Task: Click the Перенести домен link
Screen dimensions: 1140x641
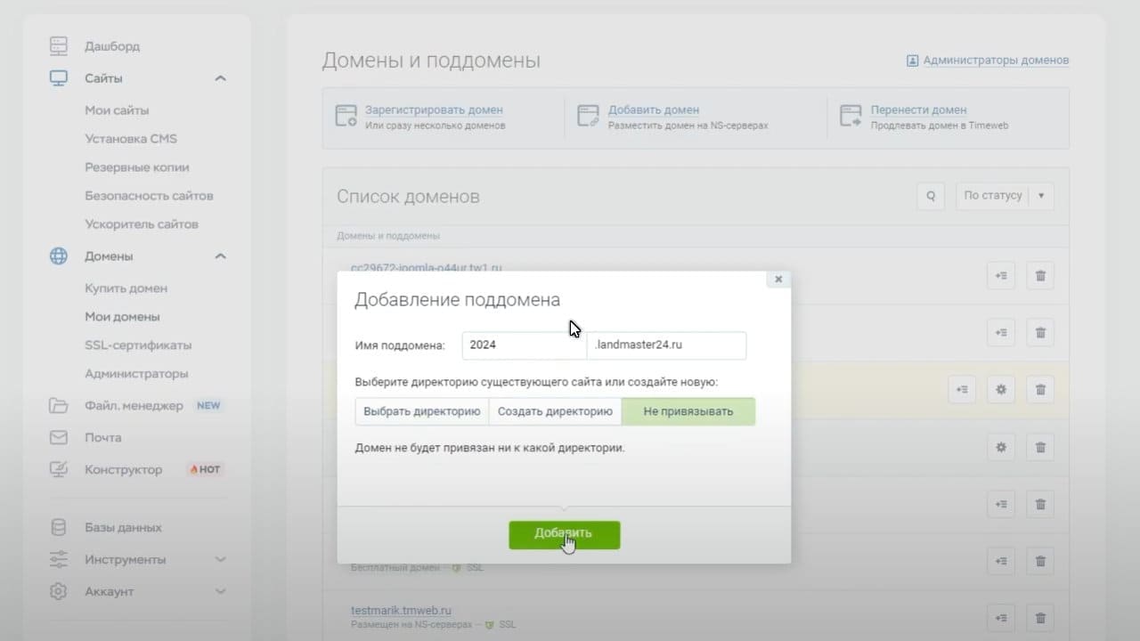Action: click(918, 110)
